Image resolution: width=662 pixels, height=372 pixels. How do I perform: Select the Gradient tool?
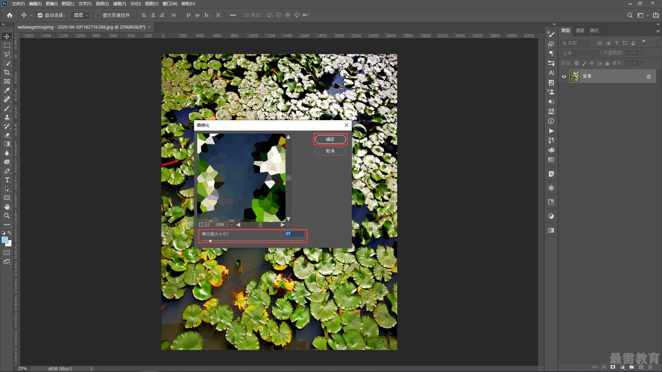tap(7, 144)
